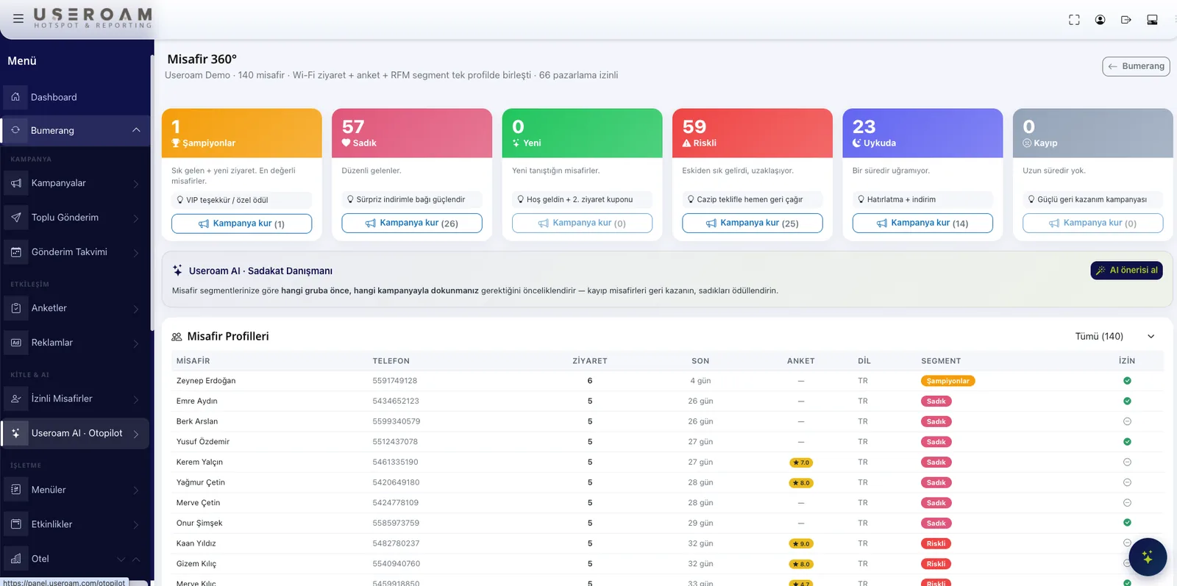Open Toplu Gönderim from the sidebar menu
This screenshot has width=1177, height=586.
click(75, 218)
